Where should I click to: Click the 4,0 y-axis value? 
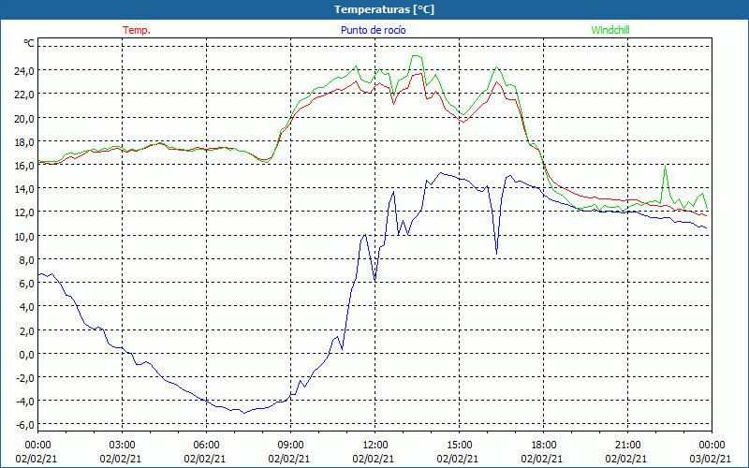26,307
